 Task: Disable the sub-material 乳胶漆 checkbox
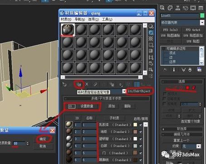point(141,125)
